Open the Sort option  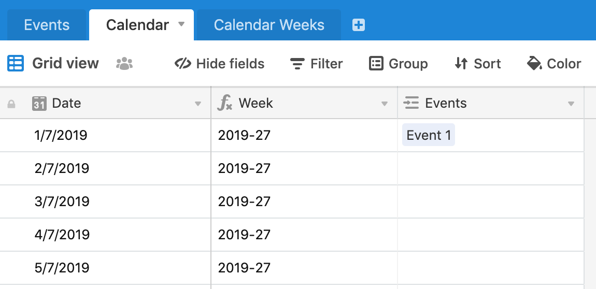478,63
